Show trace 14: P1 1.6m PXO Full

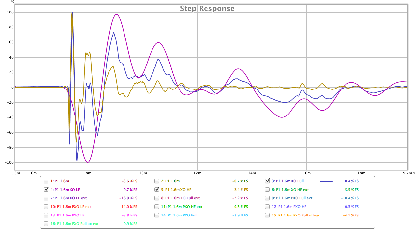(x=157, y=215)
